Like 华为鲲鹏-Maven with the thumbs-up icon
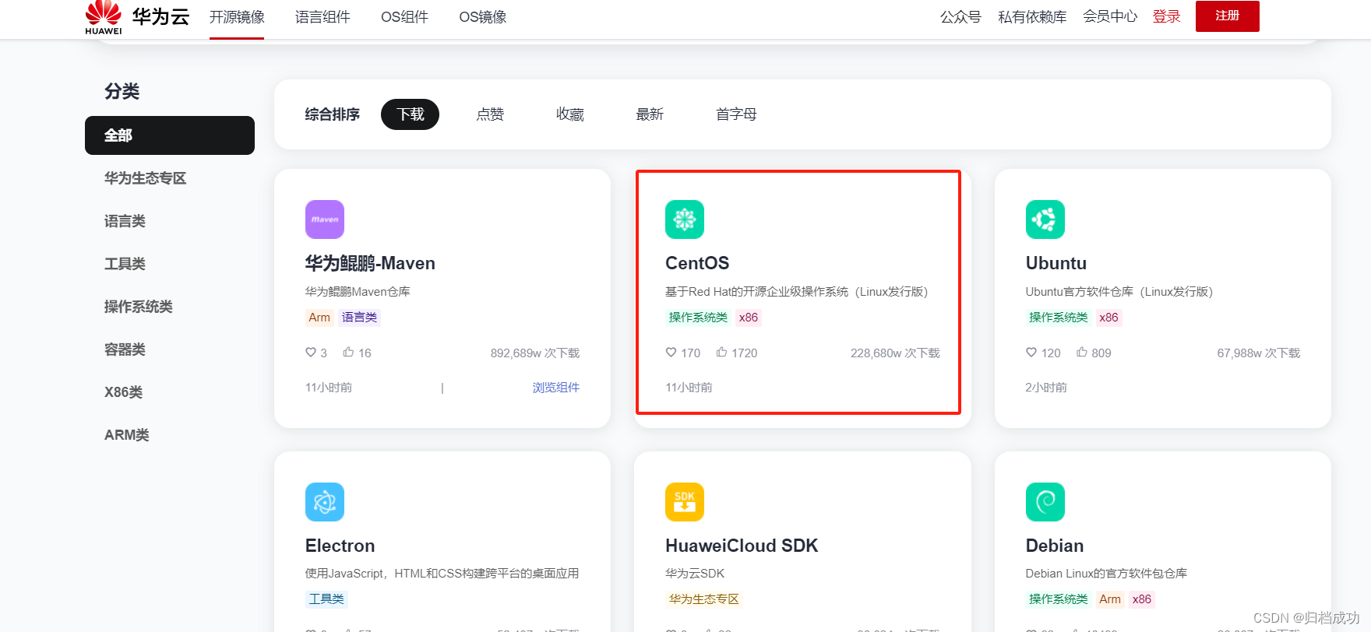Viewport: 1371px width, 632px height. pyautogui.click(x=348, y=353)
